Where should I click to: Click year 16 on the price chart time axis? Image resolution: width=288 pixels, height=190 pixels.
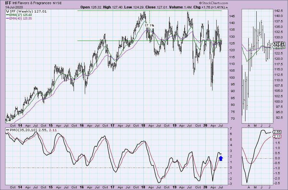(x=82, y=126)
